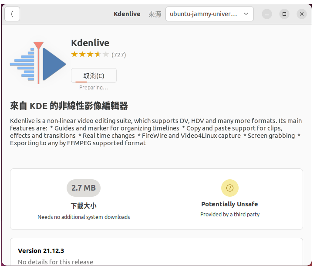The width and height of the screenshot is (317, 270).
Task: Click 'Provided by a third party' text
Action: (x=230, y=214)
